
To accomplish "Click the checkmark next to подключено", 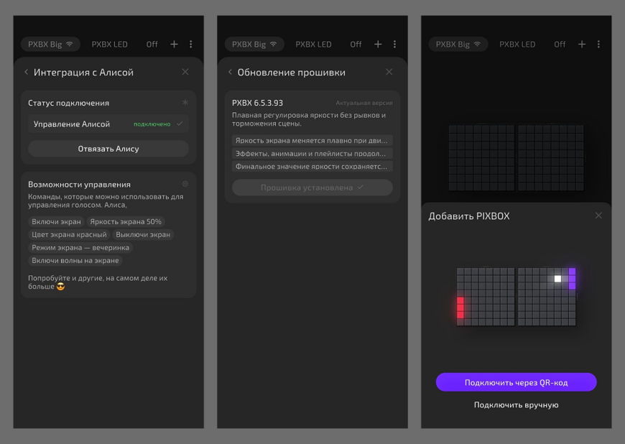I will [180, 124].
